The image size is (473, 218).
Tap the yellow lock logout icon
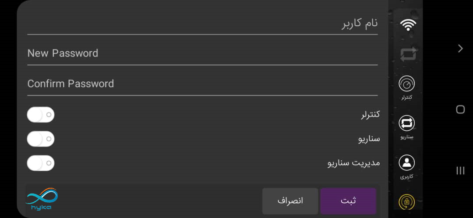point(407,202)
